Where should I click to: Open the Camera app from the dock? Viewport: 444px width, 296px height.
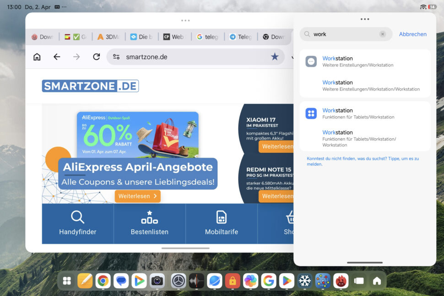(157, 280)
